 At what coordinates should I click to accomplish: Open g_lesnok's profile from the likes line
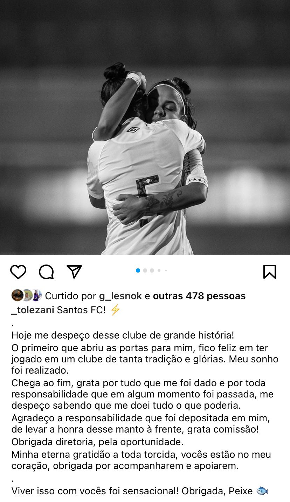[x=120, y=296]
